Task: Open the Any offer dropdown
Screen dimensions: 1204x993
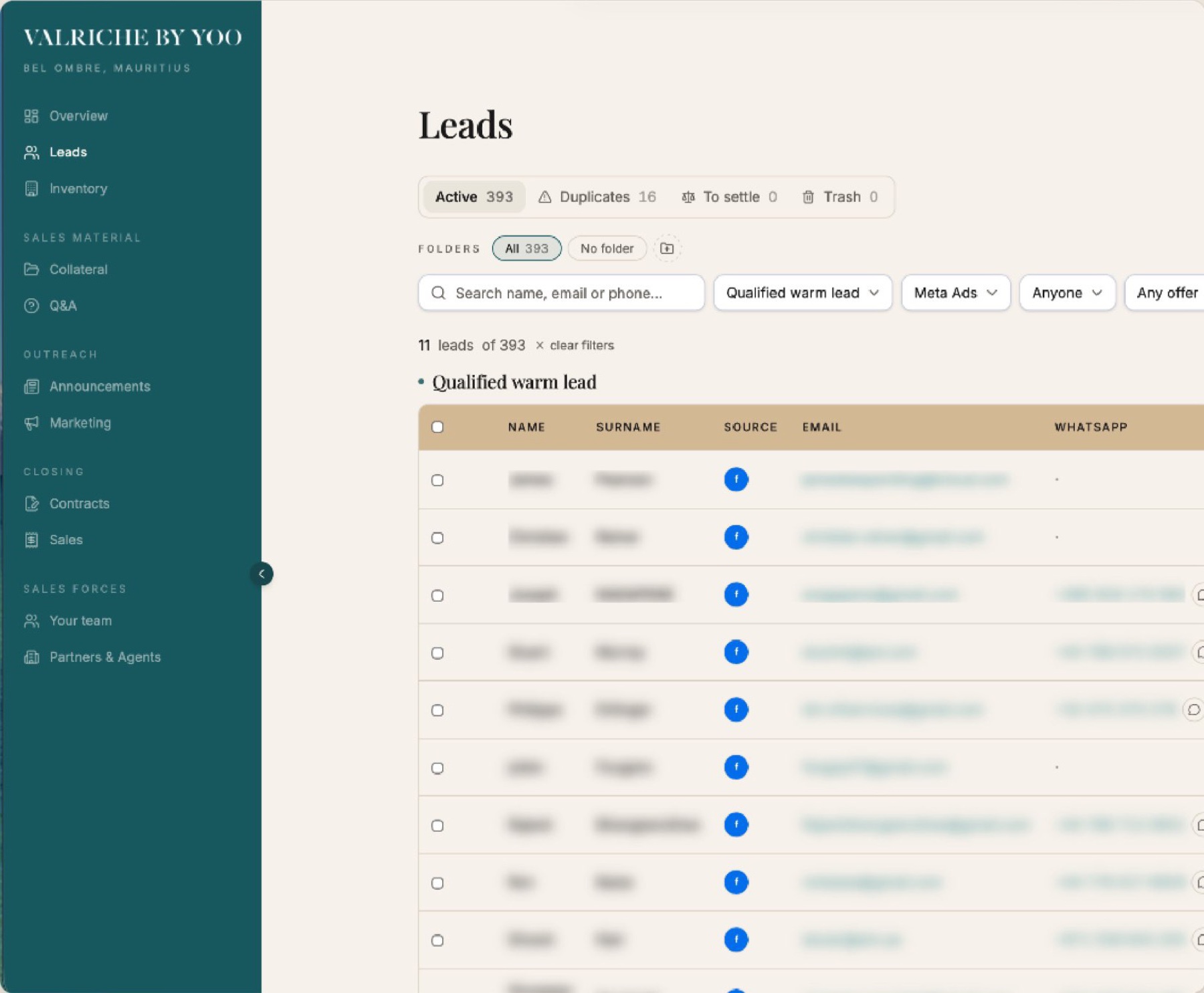Action: click(x=1165, y=293)
